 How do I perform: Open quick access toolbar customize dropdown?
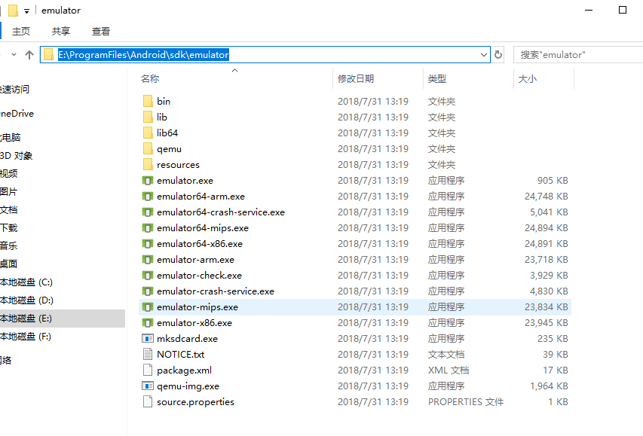pyautogui.click(x=26, y=11)
